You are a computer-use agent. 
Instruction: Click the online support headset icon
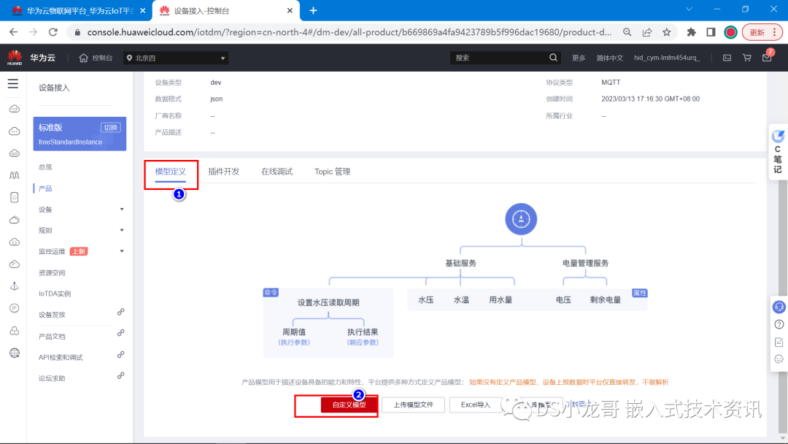[x=779, y=306]
